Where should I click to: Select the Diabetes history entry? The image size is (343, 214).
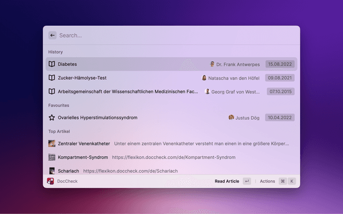pos(68,64)
